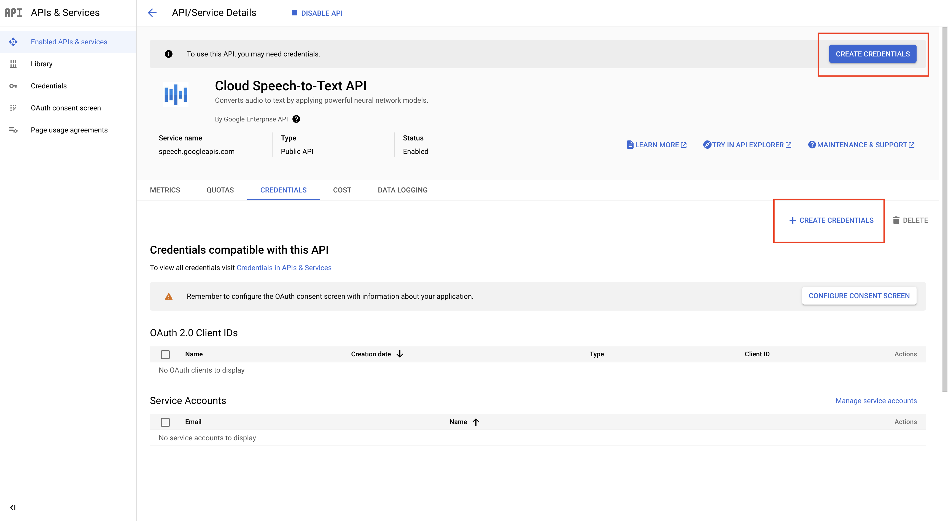This screenshot has width=948, height=521.
Task: Click help icon next to Google Enterprise API
Action: pos(296,119)
